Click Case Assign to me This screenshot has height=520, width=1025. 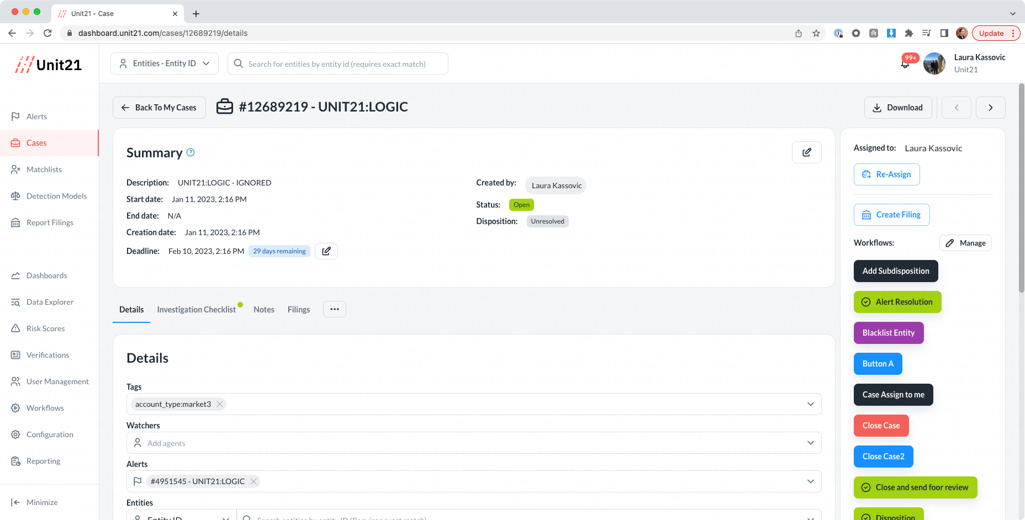click(x=894, y=395)
